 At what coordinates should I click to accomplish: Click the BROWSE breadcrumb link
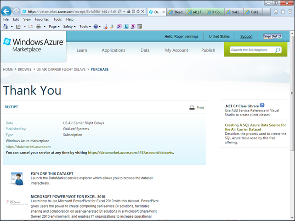coord(25,69)
